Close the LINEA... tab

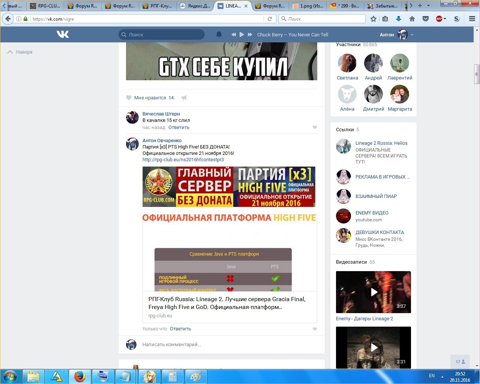tap(246, 6)
